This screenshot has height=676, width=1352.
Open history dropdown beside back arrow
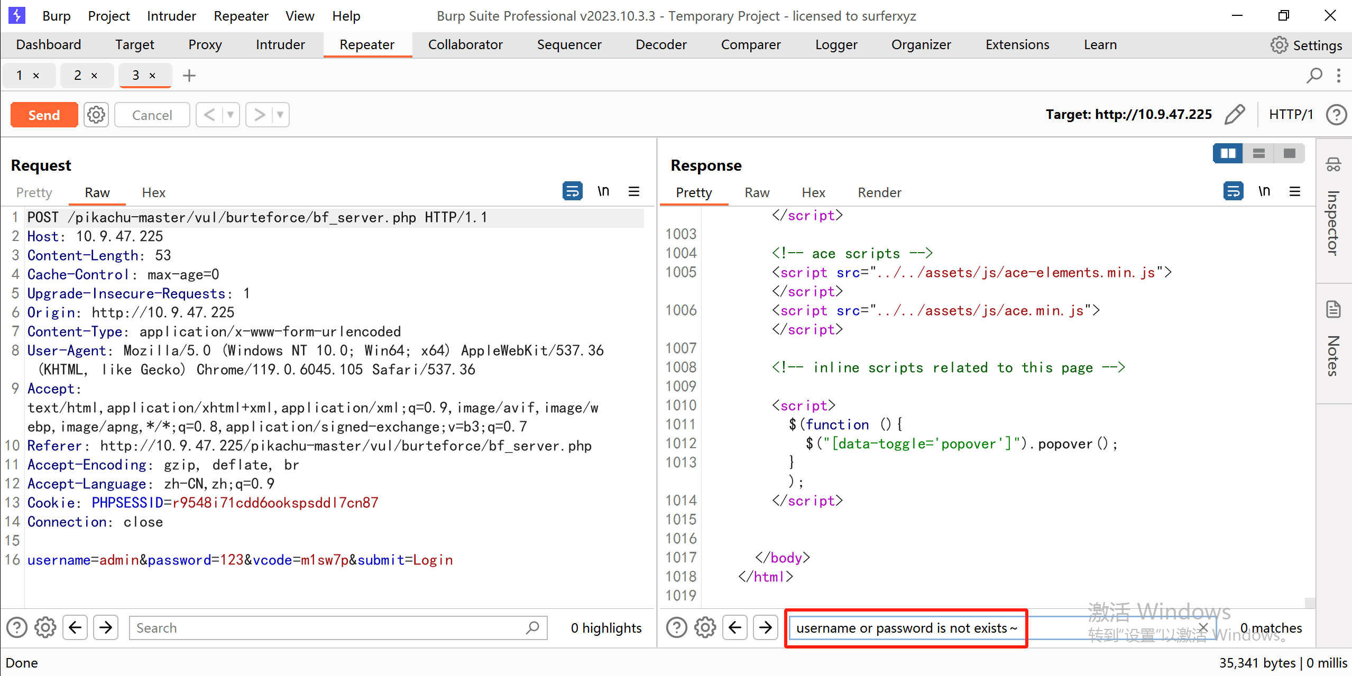click(231, 115)
